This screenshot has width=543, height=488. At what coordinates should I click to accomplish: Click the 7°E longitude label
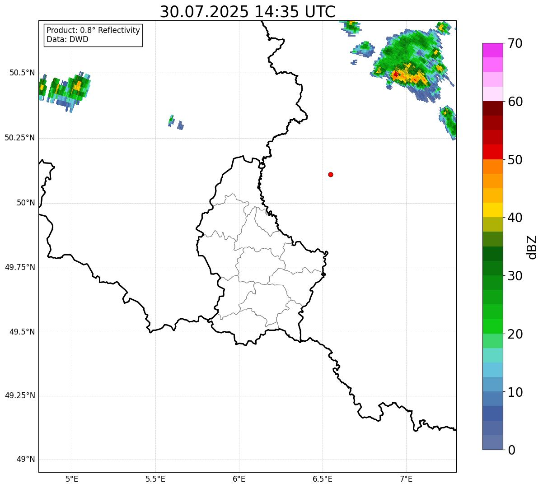click(406, 479)
